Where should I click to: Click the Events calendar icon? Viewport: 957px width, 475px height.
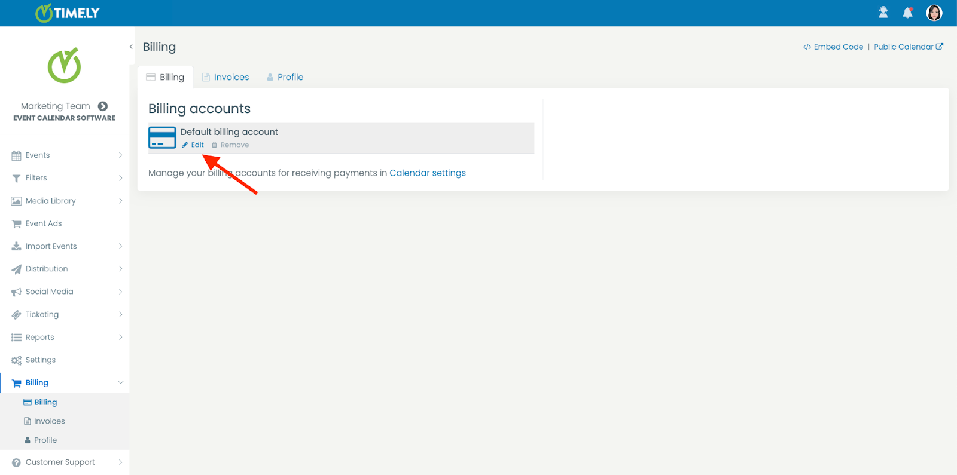click(16, 155)
